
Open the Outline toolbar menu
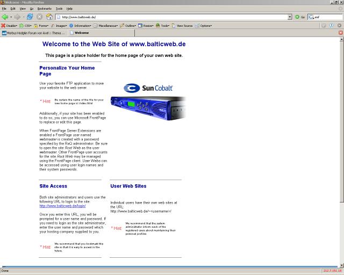pyautogui.click(x=128, y=26)
